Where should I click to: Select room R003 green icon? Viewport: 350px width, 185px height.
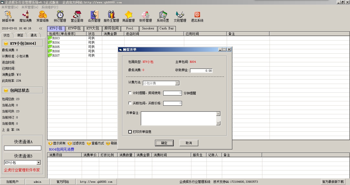(x=50, y=38)
